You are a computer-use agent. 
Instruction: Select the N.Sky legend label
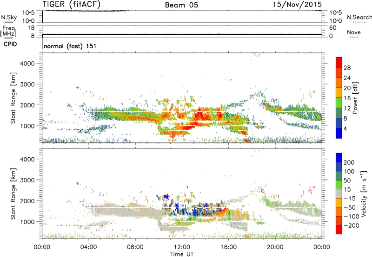9,17
